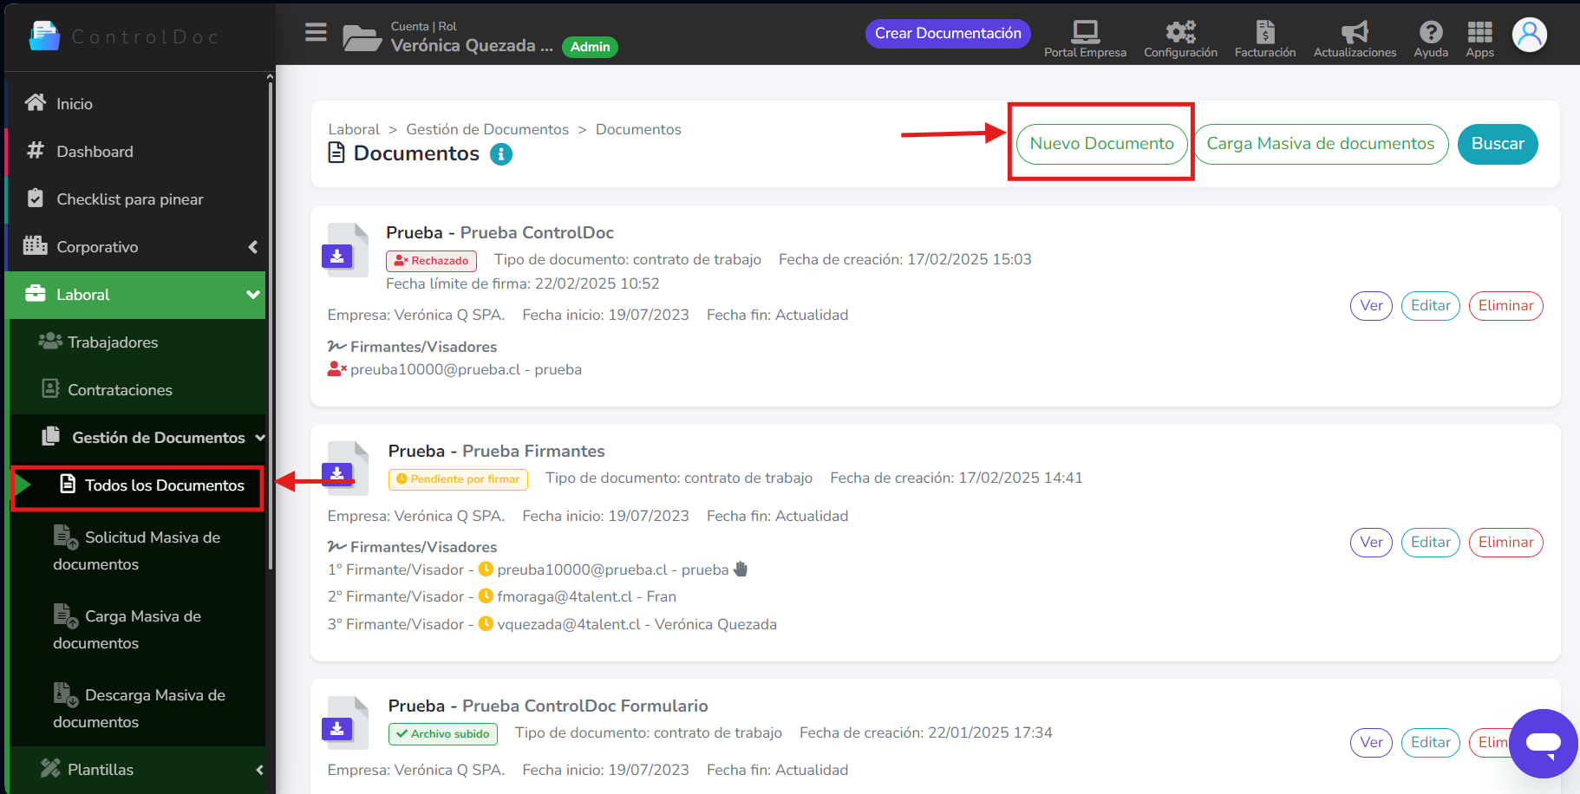The height and width of the screenshot is (794, 1580).
Task: Click clock icon beside fmoraga@4talent.cl
Action: point(486,596)
